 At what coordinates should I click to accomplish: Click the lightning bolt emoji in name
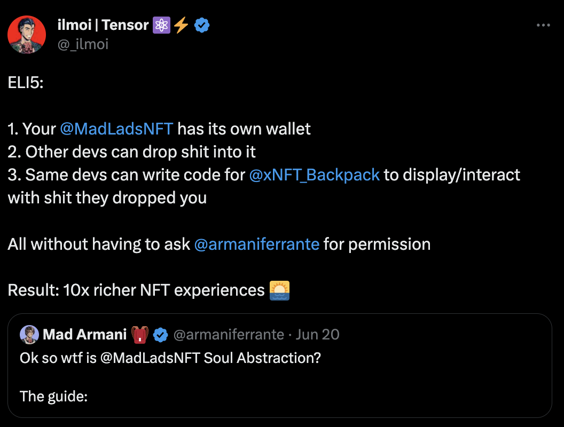[181, 25]
